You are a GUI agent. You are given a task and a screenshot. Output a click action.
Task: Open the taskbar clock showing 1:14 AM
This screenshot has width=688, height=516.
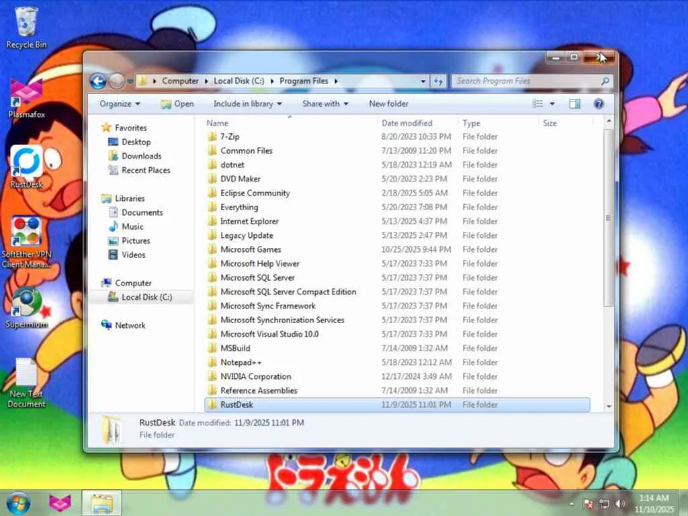654,503
